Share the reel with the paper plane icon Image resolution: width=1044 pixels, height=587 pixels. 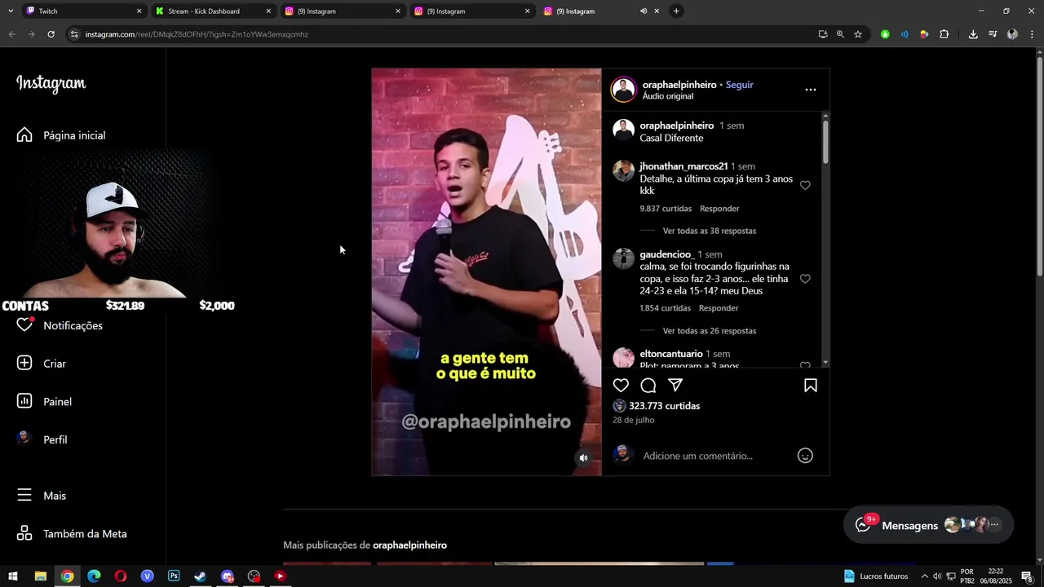pos(675,386)
